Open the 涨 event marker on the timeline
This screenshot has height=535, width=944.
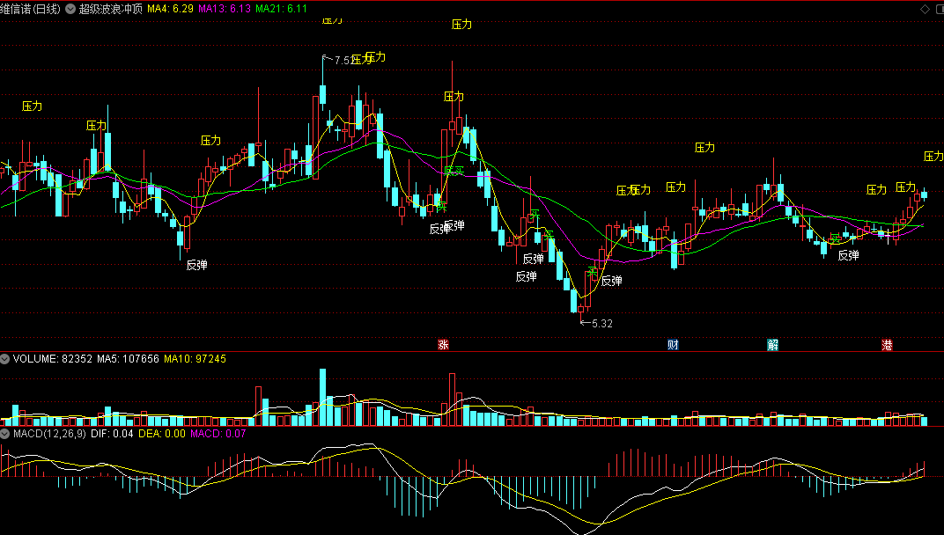(x=443, y=345)
